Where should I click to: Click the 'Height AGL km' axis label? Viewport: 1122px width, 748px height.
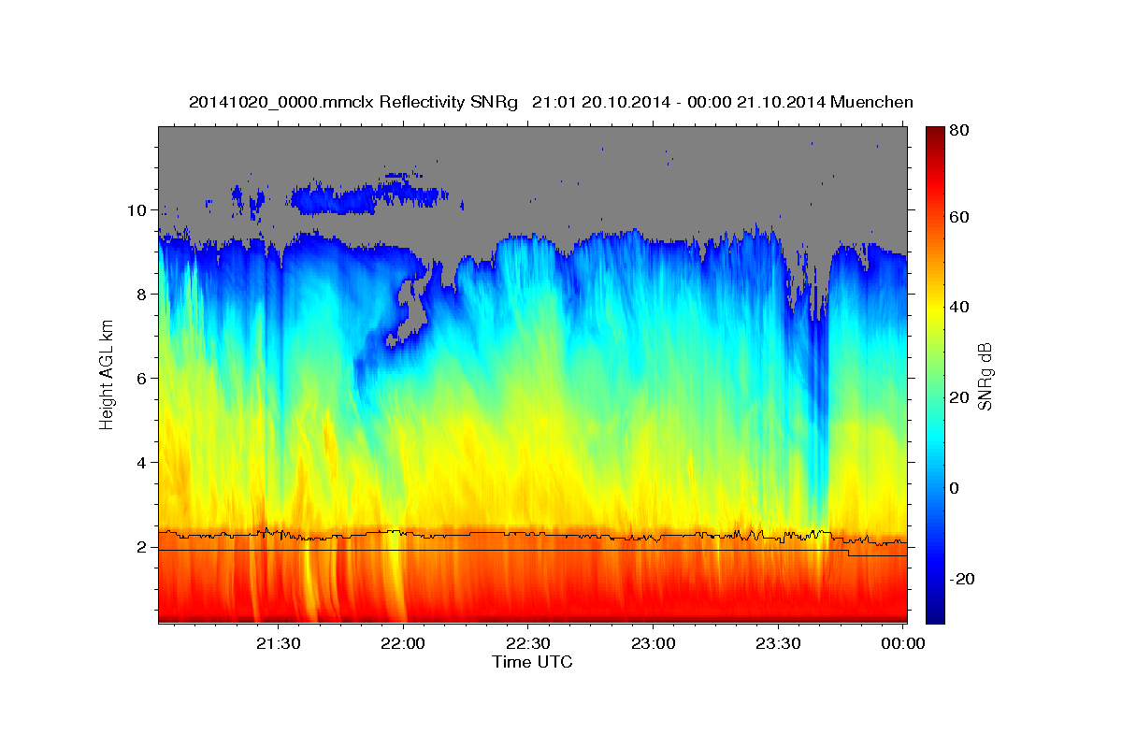108,374
